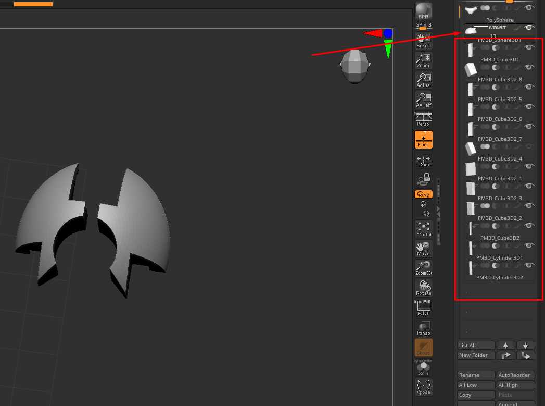Move subtool up with arrow button

click(x=506, y=345)
